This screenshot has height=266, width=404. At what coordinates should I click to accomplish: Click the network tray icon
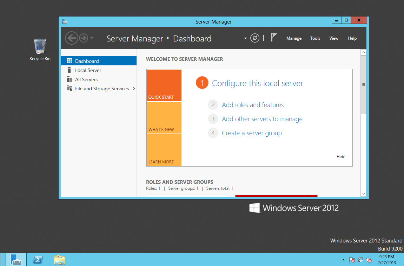pos(360,260)
